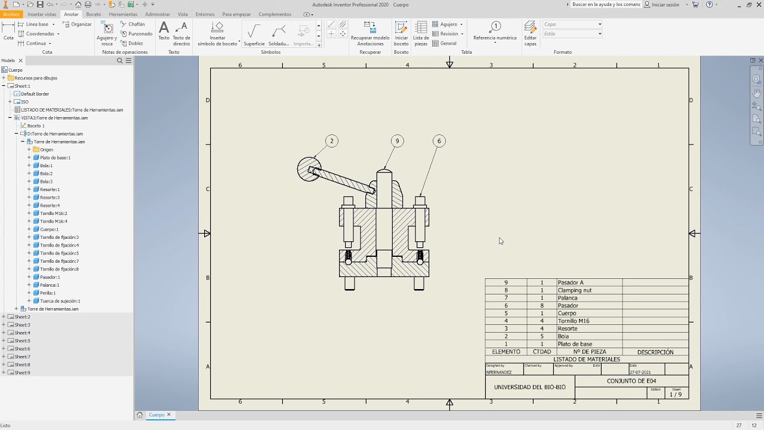Switch to the Herramientas tab
Screen dimensions: 764x430
pyautogui.click(x=123, y=14)
